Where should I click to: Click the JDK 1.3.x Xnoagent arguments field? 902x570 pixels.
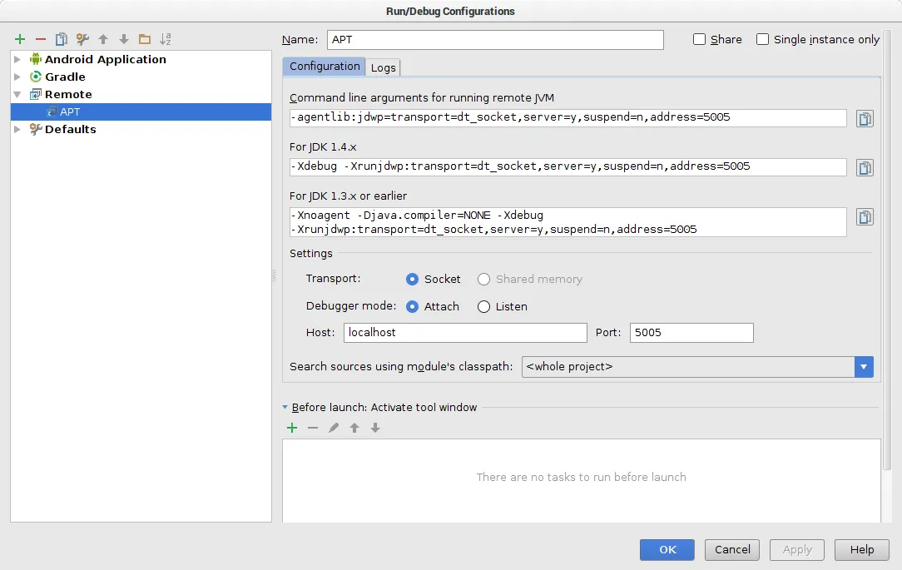pyautogui.click(x=567, y=222)
